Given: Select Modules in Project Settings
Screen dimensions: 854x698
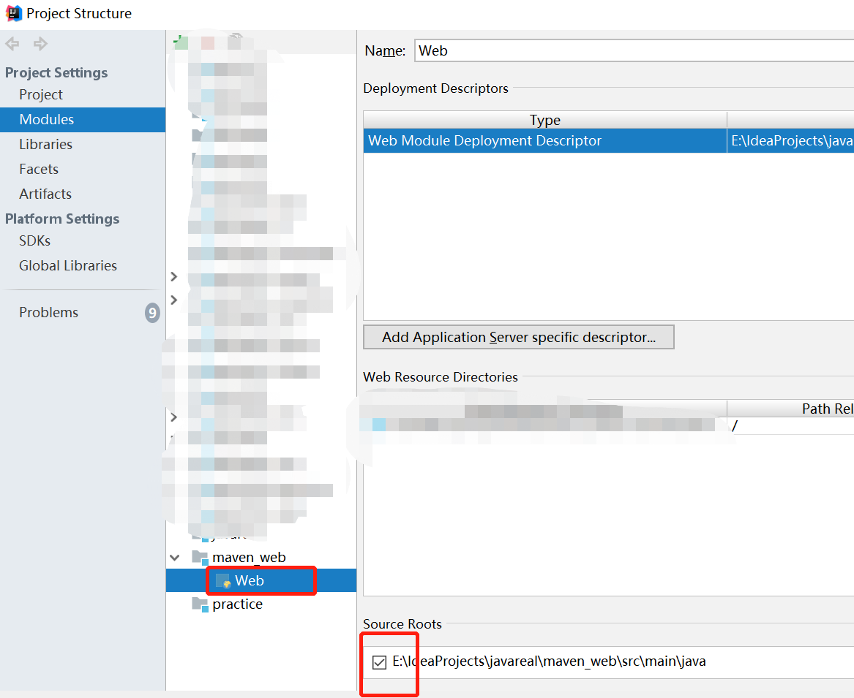Looking at the screenshot, I should point(82,120).
